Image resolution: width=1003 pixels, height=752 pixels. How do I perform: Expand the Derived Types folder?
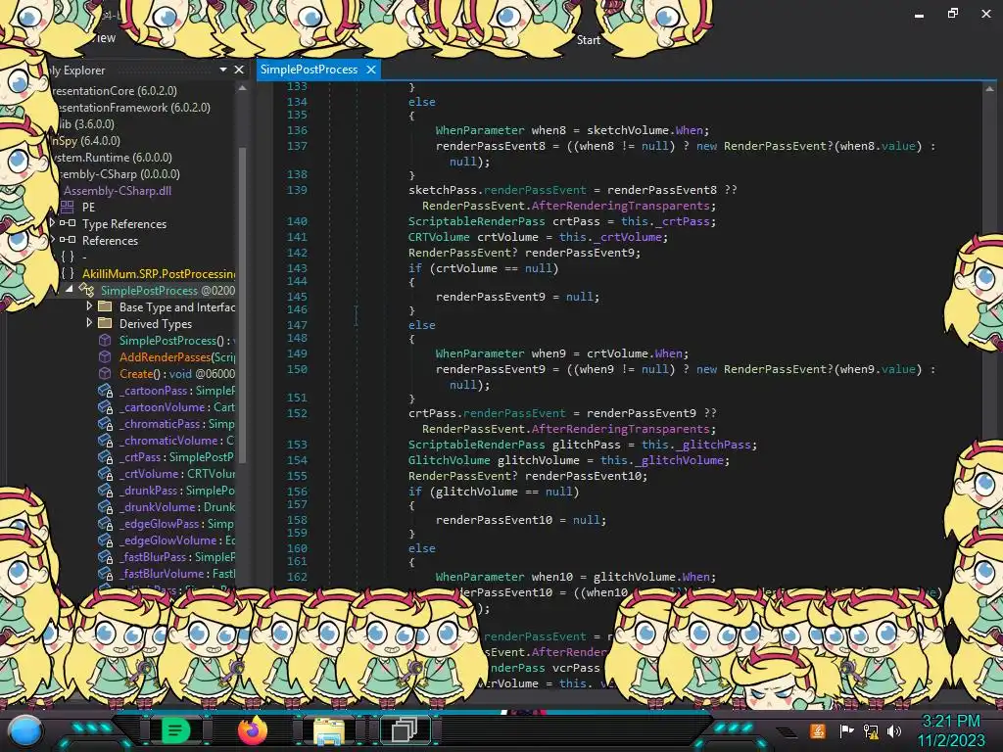coord(89,323)
